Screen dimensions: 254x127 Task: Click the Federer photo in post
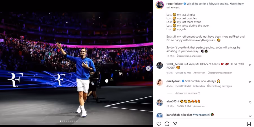click(76, 68)
